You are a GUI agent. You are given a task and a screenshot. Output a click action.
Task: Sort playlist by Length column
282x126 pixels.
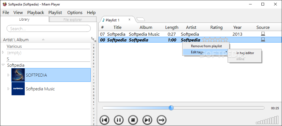point(172,27)
